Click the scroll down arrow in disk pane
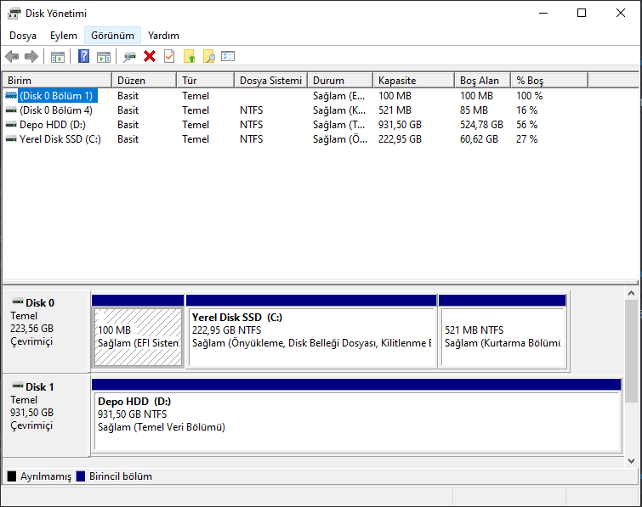642x507 pixels. [631, 461]
